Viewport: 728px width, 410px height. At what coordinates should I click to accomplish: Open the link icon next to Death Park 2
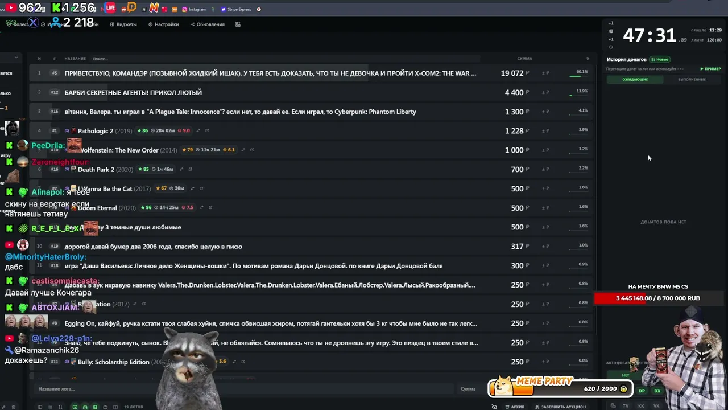pos(190,169)
